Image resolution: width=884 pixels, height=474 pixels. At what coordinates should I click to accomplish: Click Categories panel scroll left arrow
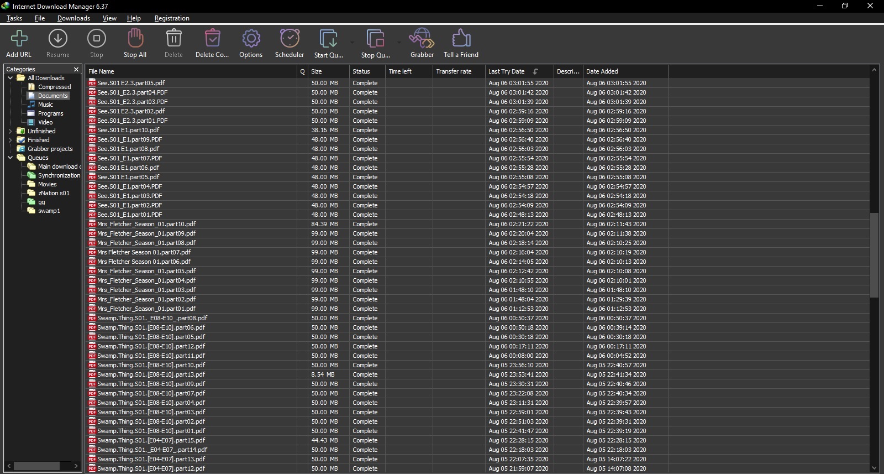[8, 466]
